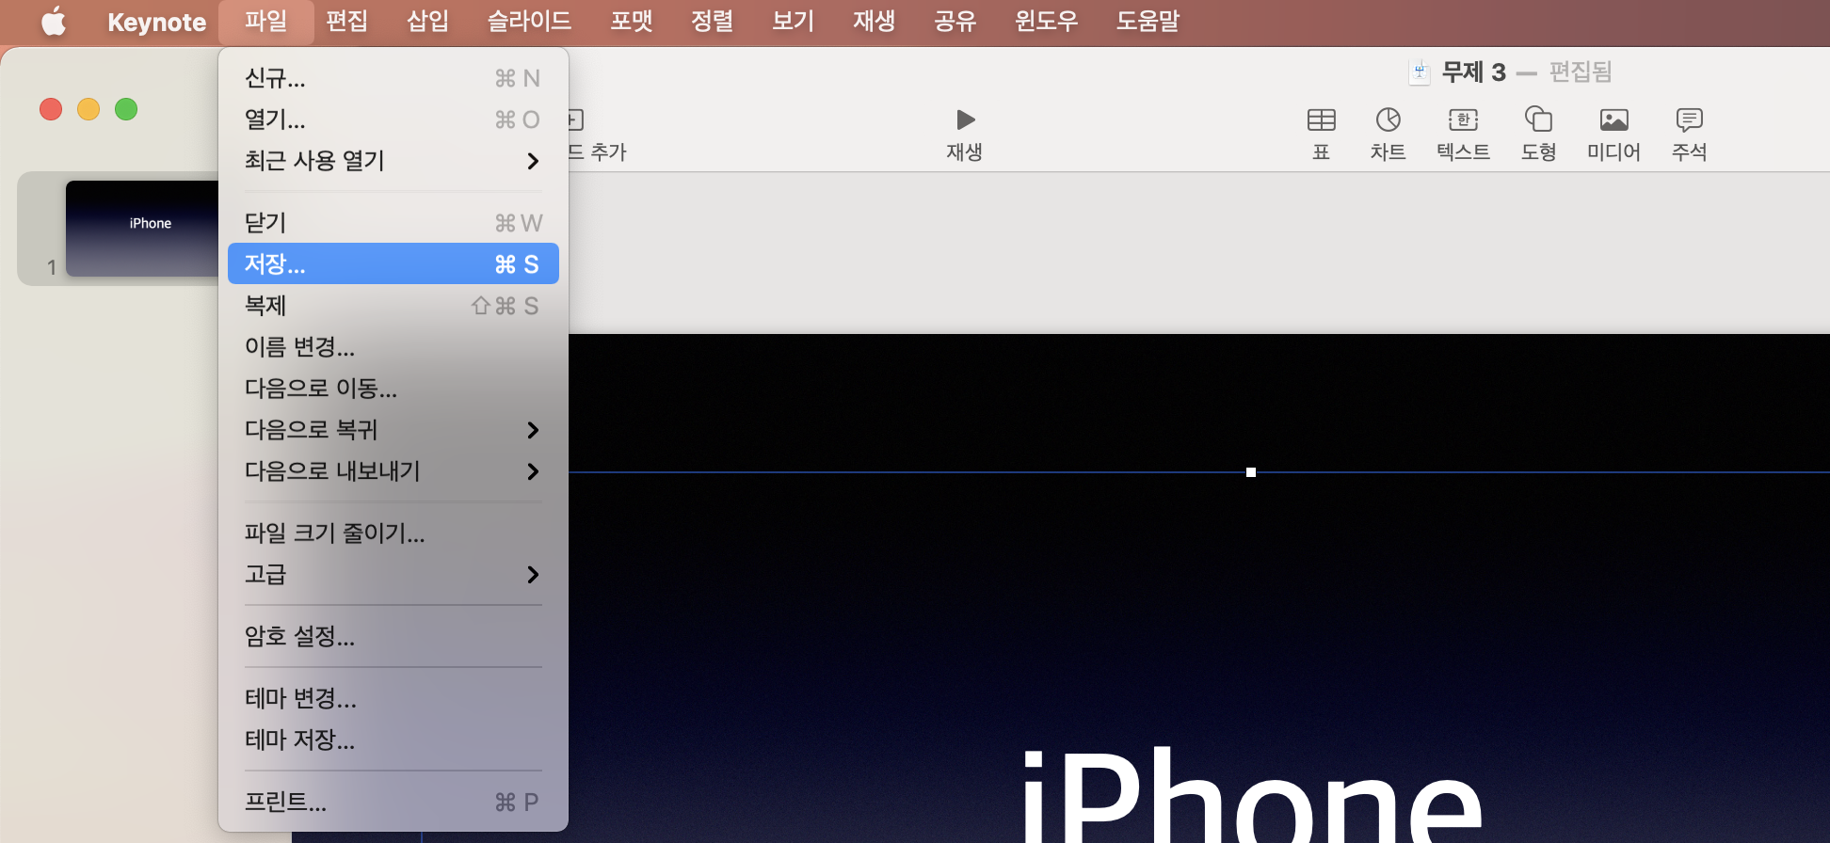Click the toolbar 재생 play button
Screen dimensions: 1830x843
965,119
